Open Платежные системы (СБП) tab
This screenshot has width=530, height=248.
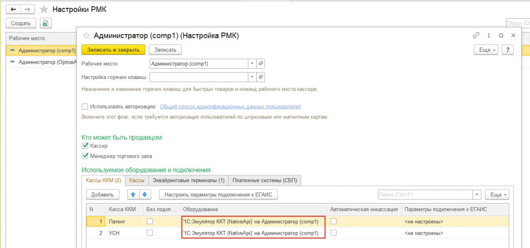pos(265,180)
